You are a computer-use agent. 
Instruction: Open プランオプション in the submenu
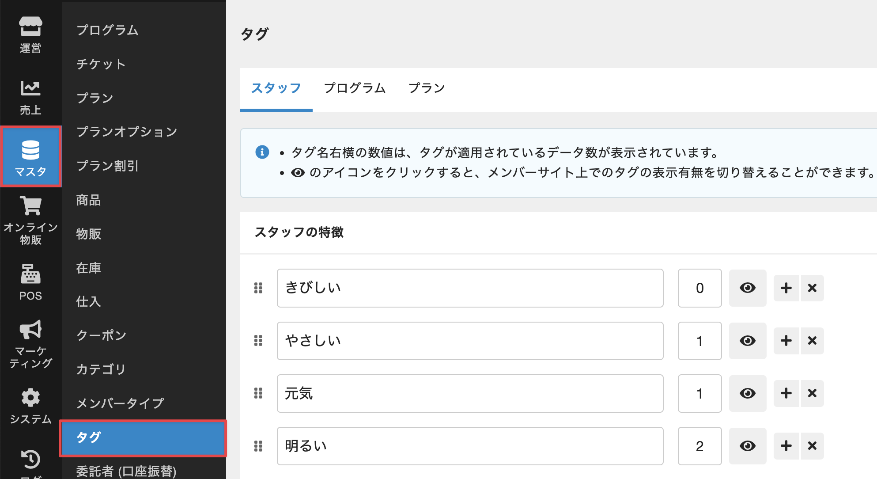click(x=127, y=132)
